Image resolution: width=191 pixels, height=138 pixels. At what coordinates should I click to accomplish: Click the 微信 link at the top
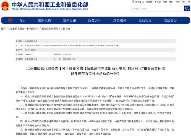[x=171, y=2]
